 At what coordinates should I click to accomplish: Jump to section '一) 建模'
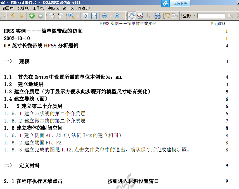[x=17, y=61]
